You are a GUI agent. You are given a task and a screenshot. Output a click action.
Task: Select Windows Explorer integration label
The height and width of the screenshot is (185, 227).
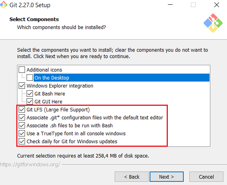[x=60, y=86]
